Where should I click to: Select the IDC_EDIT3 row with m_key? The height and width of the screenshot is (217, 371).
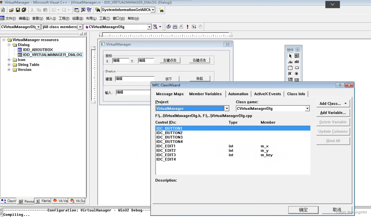[233, 155]
